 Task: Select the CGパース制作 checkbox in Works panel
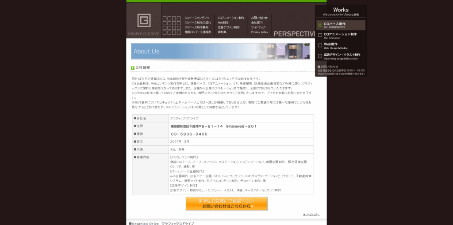point(320,24)
